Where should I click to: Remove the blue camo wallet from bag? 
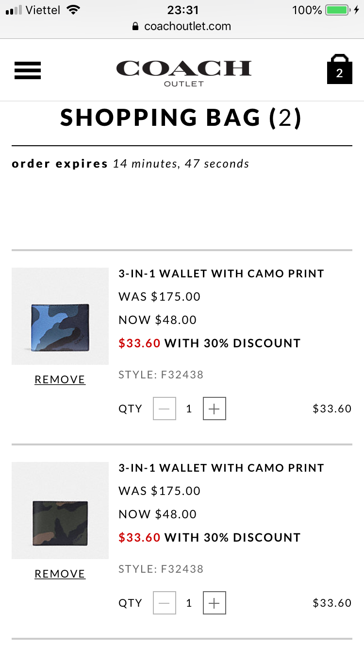click(60, 379)
